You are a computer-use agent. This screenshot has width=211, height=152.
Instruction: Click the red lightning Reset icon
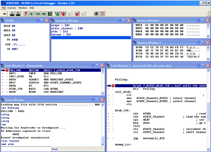point(25,14)
